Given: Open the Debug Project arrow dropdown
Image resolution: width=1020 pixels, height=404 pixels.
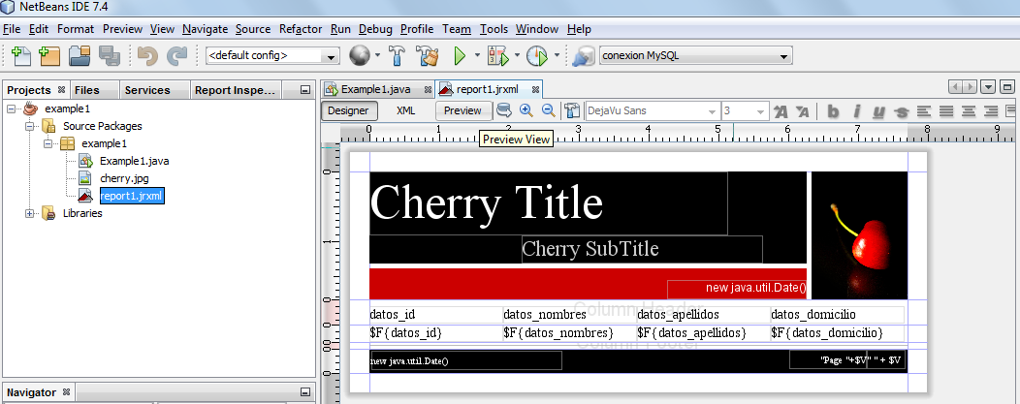Looking at the screenshot, I should tap(517, 56).
